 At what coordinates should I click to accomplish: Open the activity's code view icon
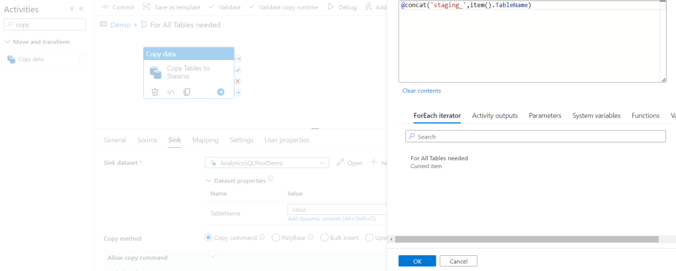click(x=170, y=92)
